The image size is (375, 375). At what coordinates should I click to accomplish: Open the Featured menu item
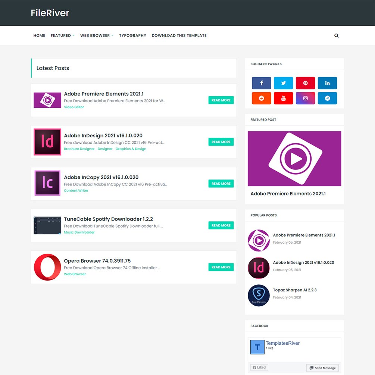[61, 35]
